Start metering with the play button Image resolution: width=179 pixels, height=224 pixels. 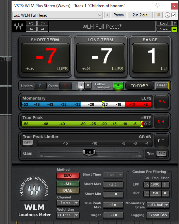[81, 86]
